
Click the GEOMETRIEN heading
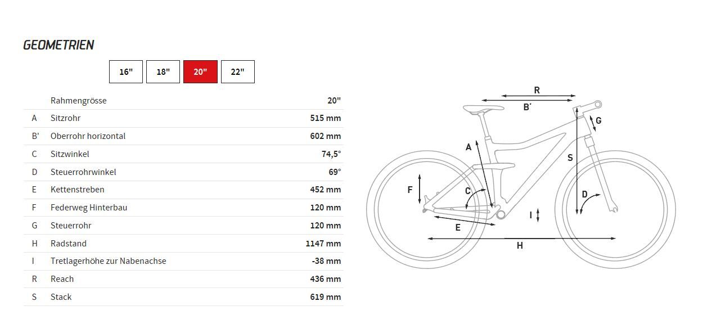coord(58,45)
